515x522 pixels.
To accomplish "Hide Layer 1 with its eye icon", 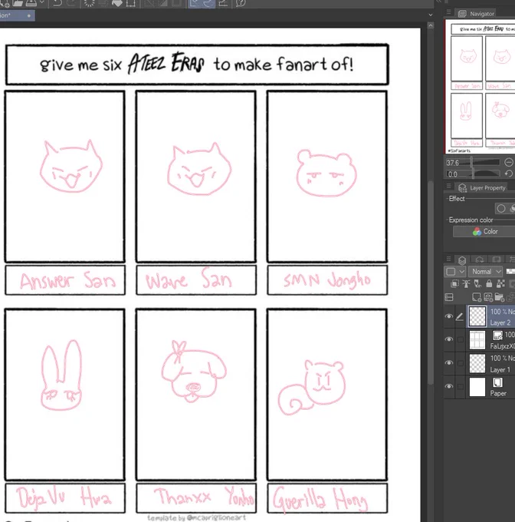I will point(449,362).
